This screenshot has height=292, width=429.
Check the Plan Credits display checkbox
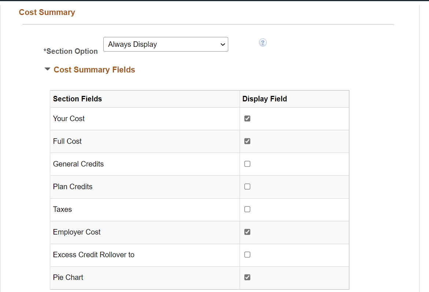coord(247,187)
